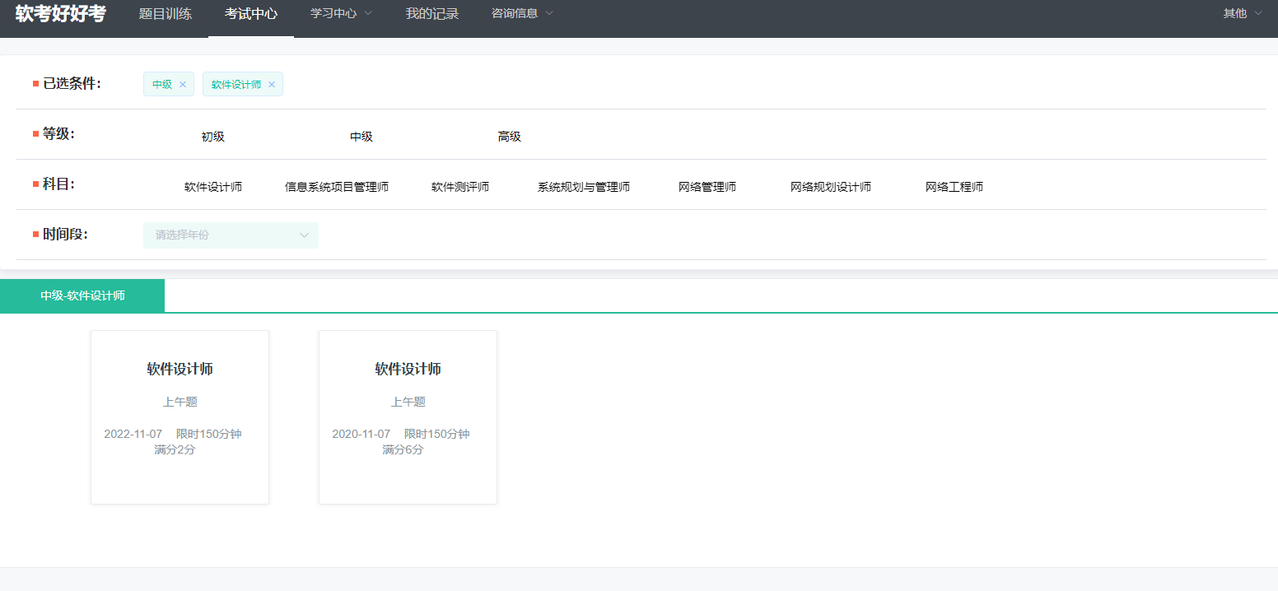Select 软件测评师 subject
Screen dimensions: 1278x591
coord(460,187)
